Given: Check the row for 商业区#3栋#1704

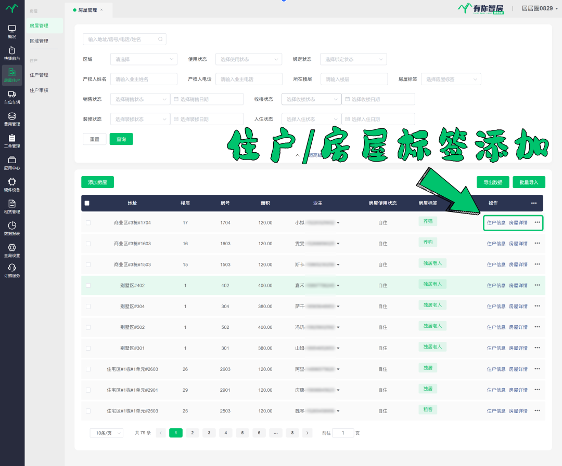Looking at the screenshot, I should click(88, 223).
